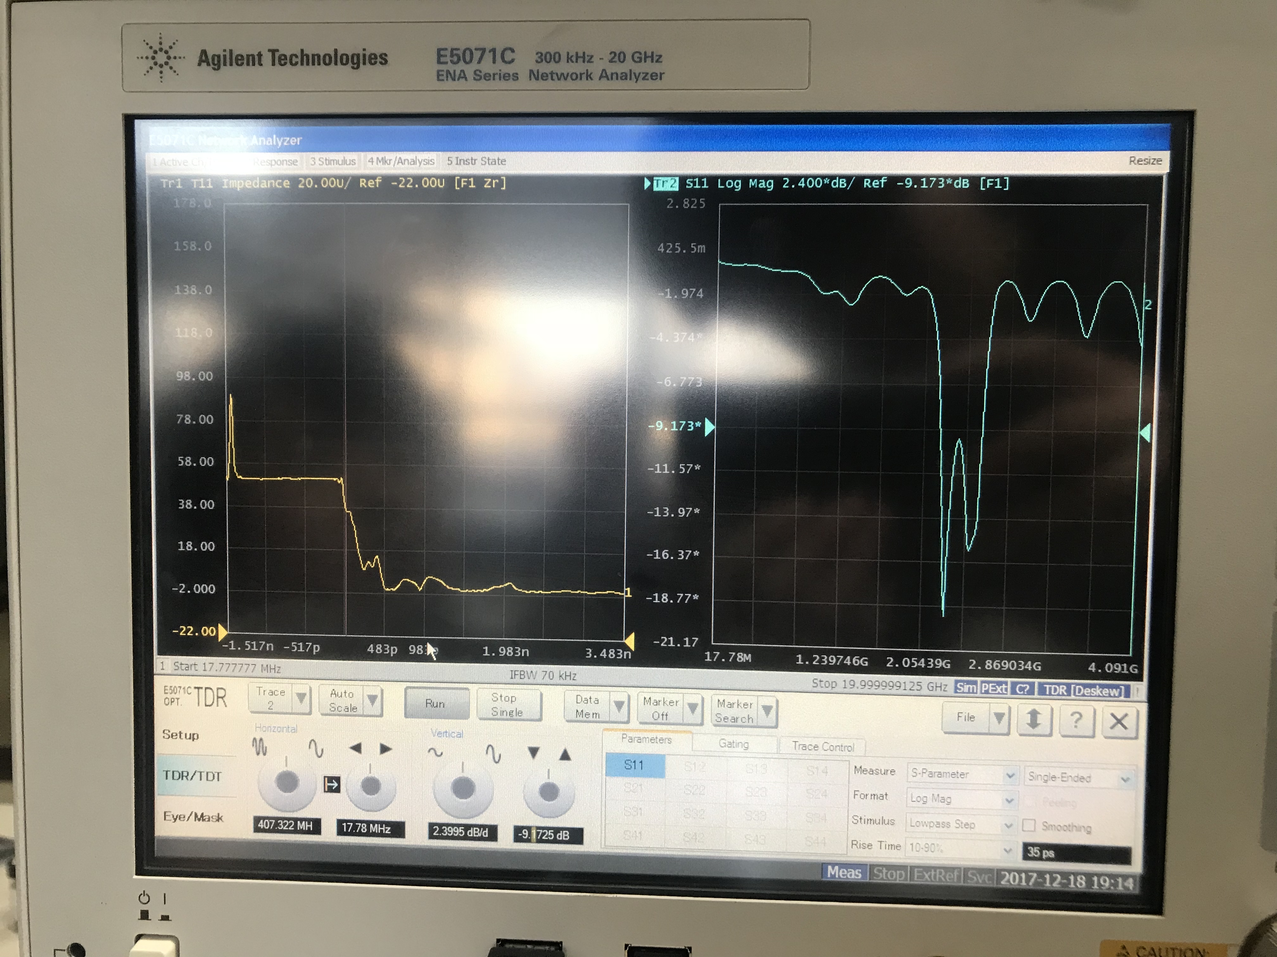
Task: Expand the Marker Search dropdown arrow
Action: pyautogui.click(x=767, y=711)
